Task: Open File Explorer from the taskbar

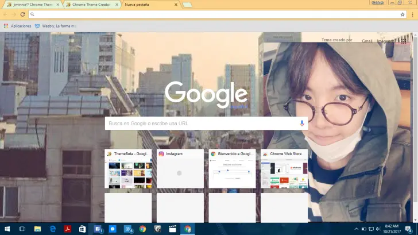Action: pos(38,229)
